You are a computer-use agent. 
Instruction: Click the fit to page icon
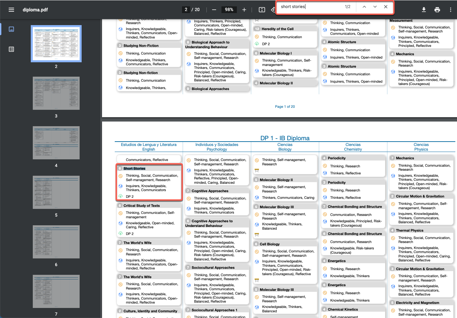tap(262, 10)
